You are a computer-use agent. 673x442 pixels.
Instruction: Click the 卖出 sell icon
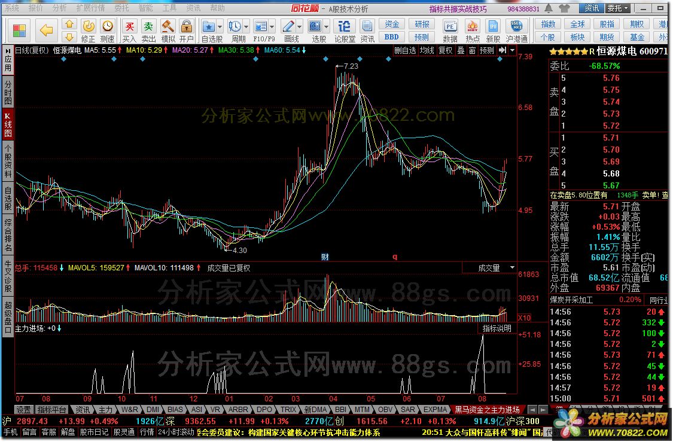(148, 31)
